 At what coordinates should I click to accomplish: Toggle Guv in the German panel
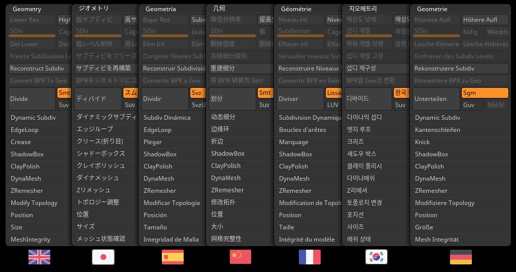(473, 105)
